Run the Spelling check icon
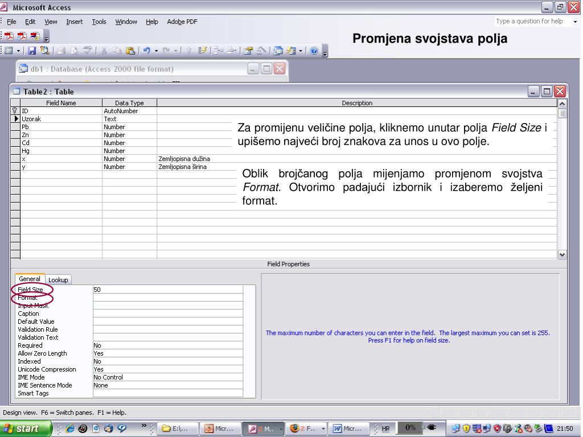This screenshot has height=437, width=583. click(x=87, y=51)
